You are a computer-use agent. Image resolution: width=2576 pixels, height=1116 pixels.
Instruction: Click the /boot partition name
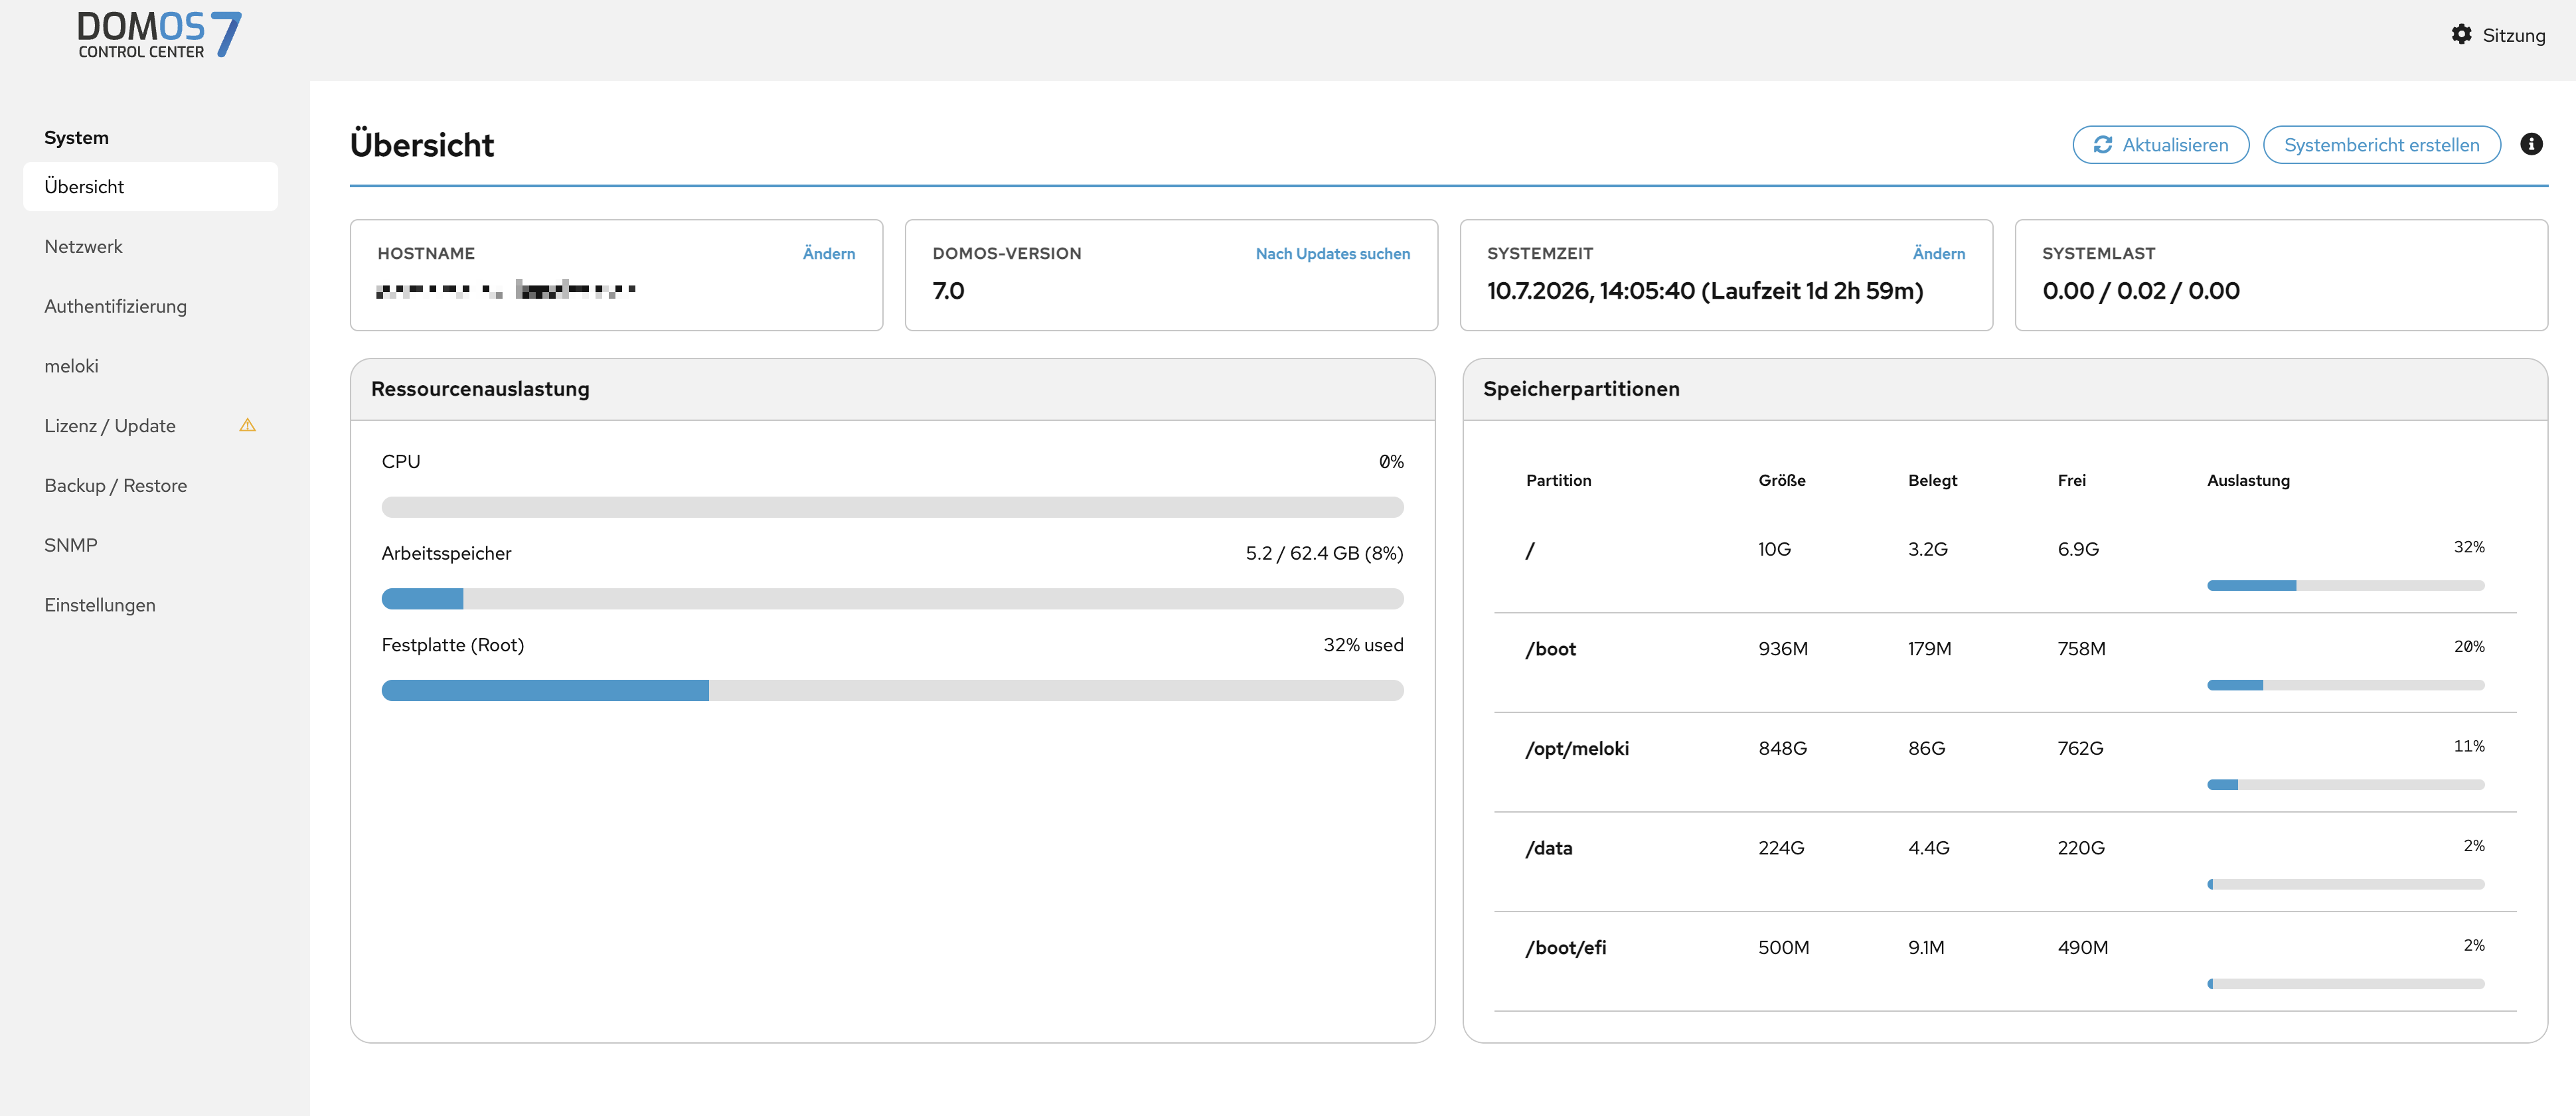1550,649
